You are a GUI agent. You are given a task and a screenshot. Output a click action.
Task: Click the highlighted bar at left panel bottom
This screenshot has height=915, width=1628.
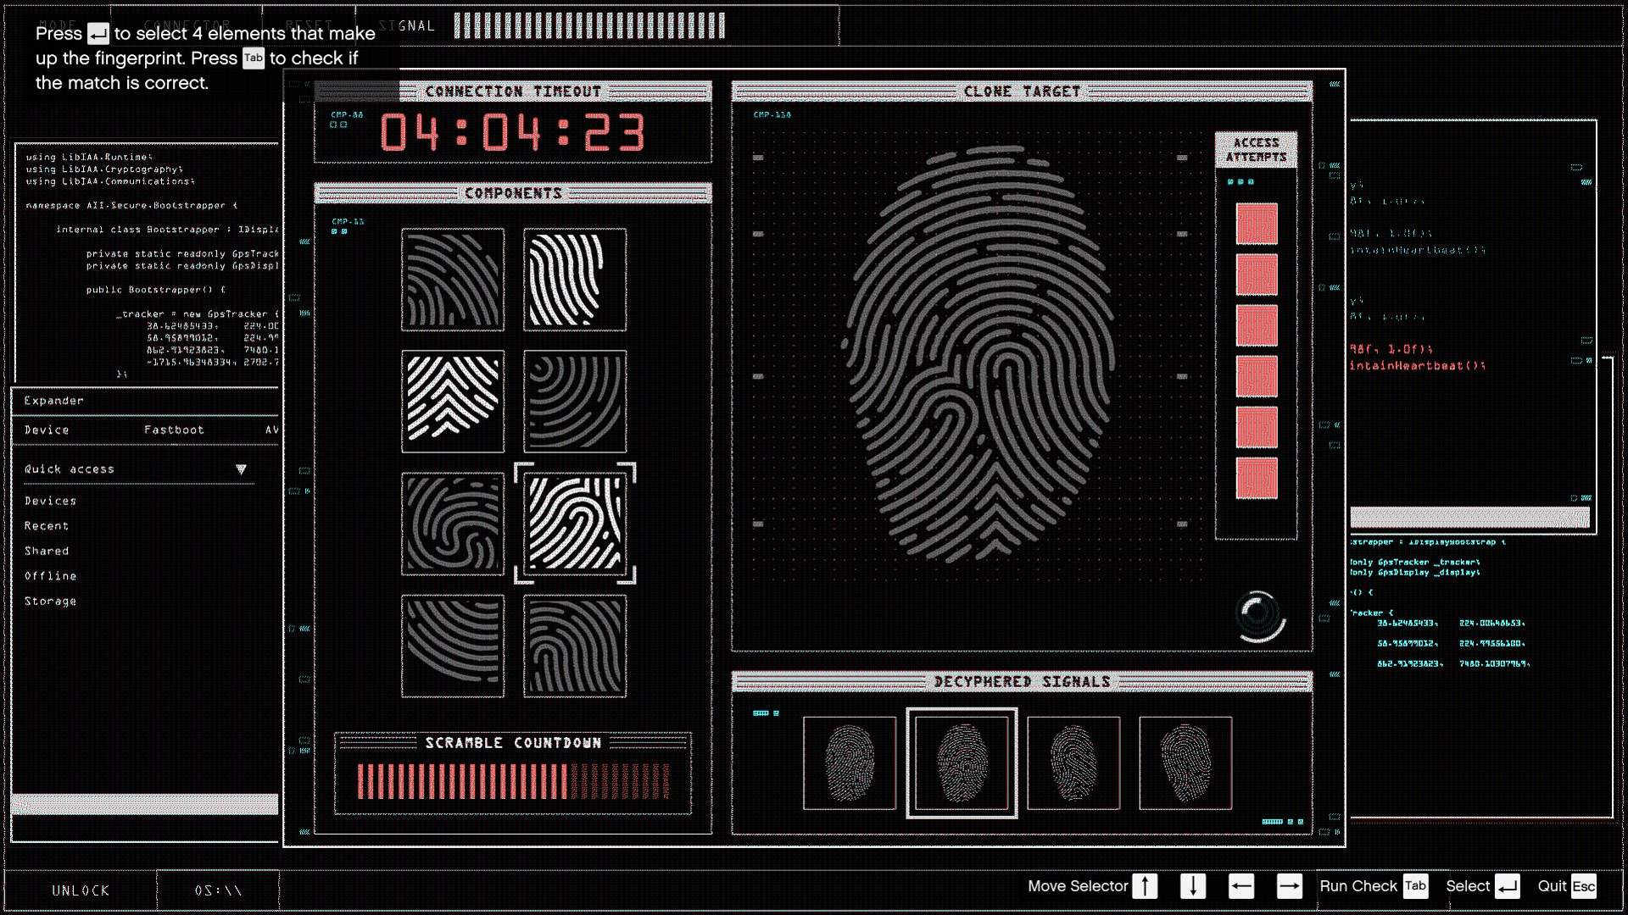point(145,804)
